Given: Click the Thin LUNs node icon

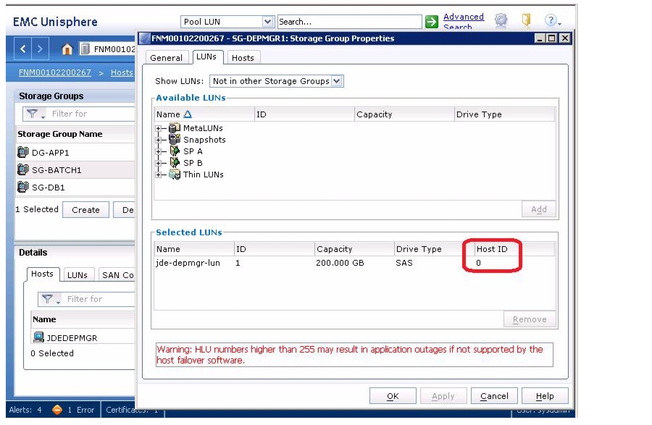Looking at the screenshot, I should tap(175, 174).
